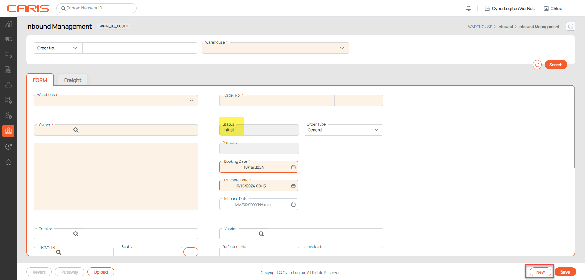Screen dimensions: 585x280
Task: Expand the Order Type General dropdown
Action: click(x=343, y=130)
